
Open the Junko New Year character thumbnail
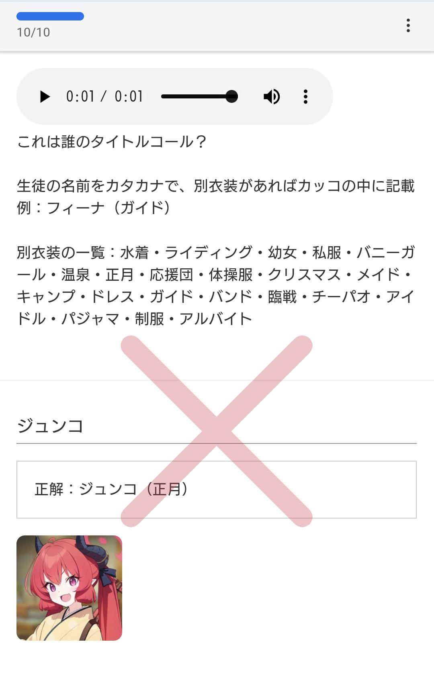pos(69,588)
